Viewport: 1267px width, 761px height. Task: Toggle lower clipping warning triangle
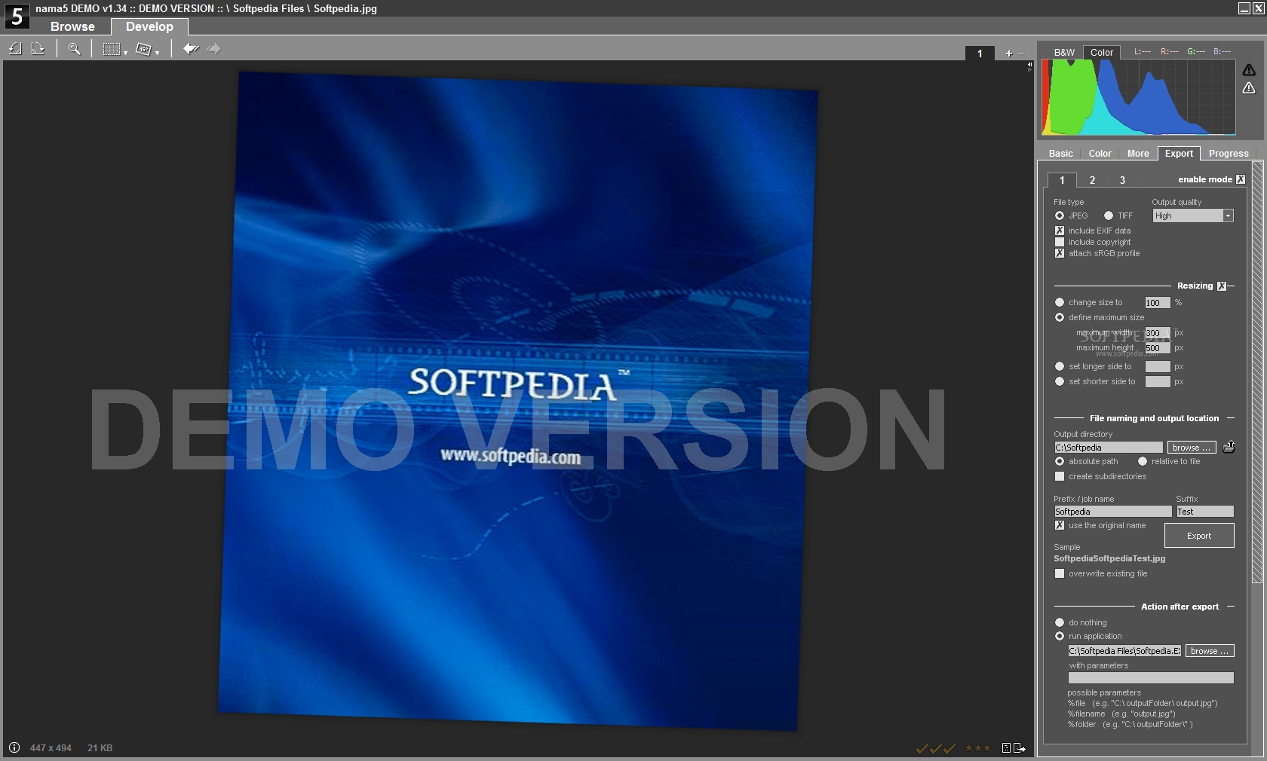coord(1249,88)
